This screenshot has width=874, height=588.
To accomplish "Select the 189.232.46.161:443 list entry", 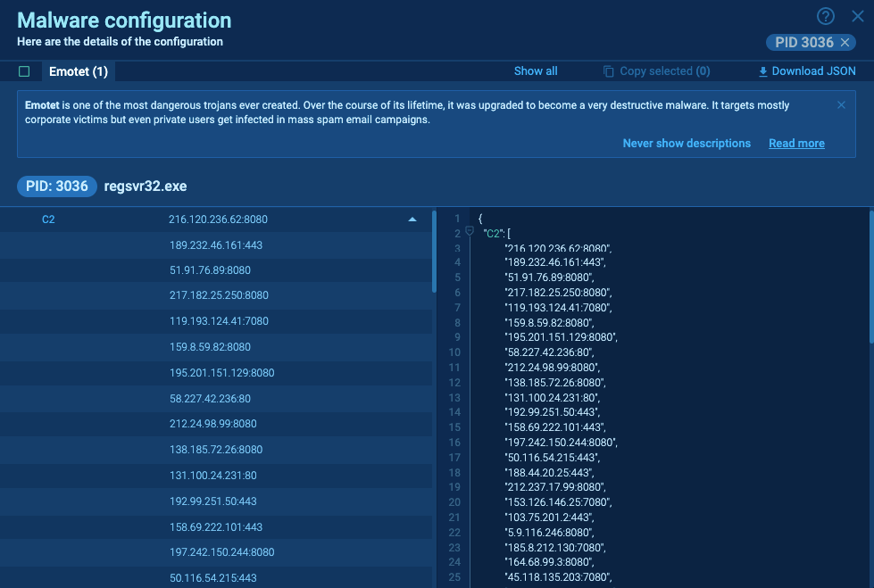I will 215,244.
